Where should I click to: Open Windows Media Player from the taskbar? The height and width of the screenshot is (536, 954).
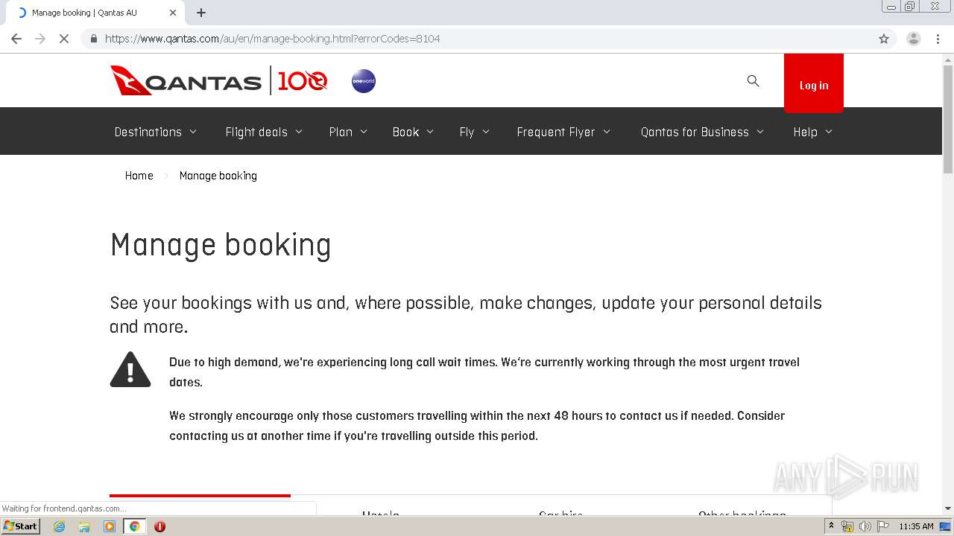[110, 526]
